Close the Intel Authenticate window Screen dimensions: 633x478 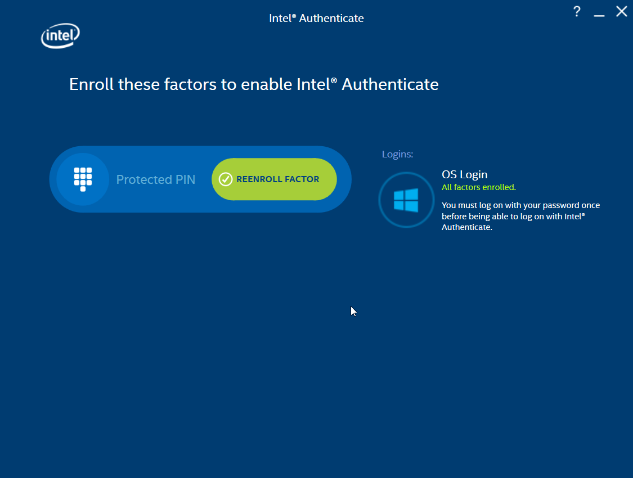(x=622, y=11)
